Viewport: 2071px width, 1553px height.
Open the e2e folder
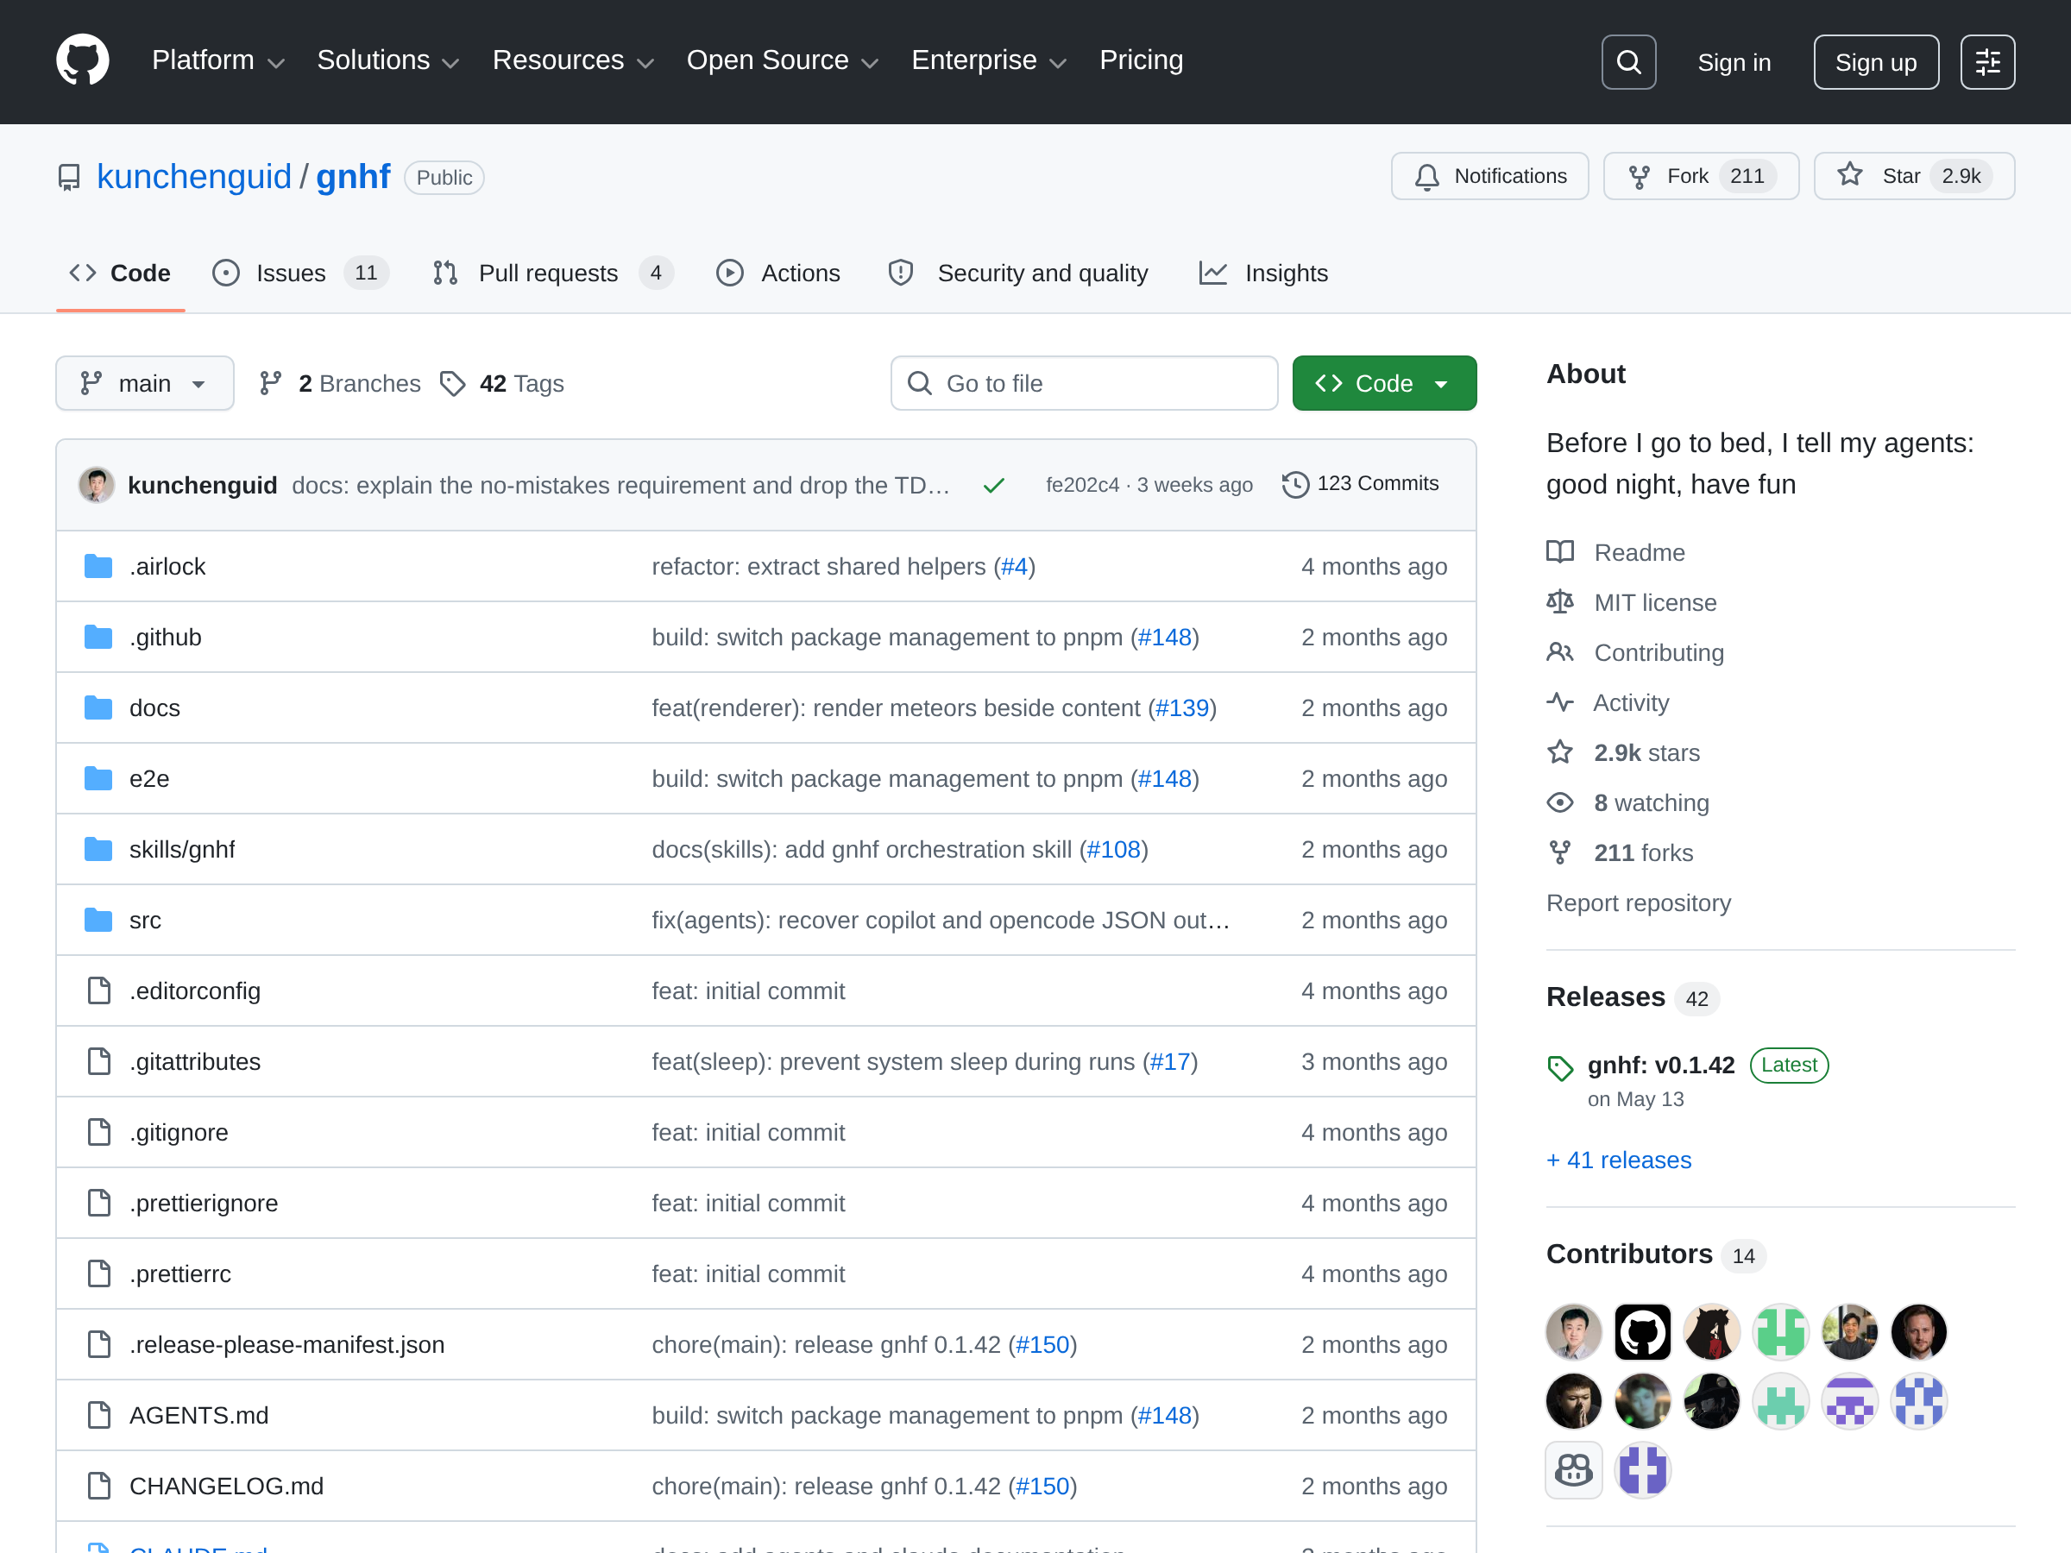(149, 779)
